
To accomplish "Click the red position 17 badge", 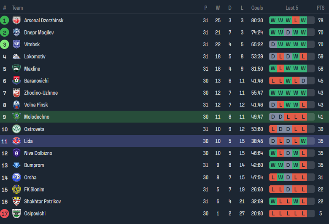I will (x=5, y=213).
